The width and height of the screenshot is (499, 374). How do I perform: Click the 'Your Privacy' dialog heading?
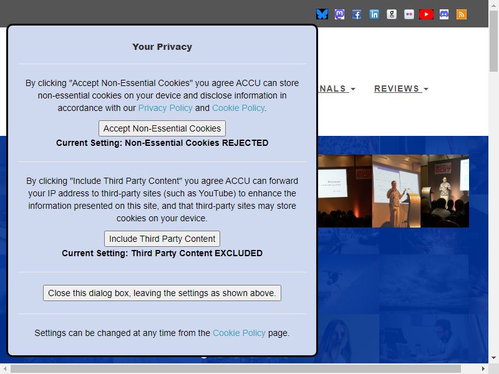point(162,47)
